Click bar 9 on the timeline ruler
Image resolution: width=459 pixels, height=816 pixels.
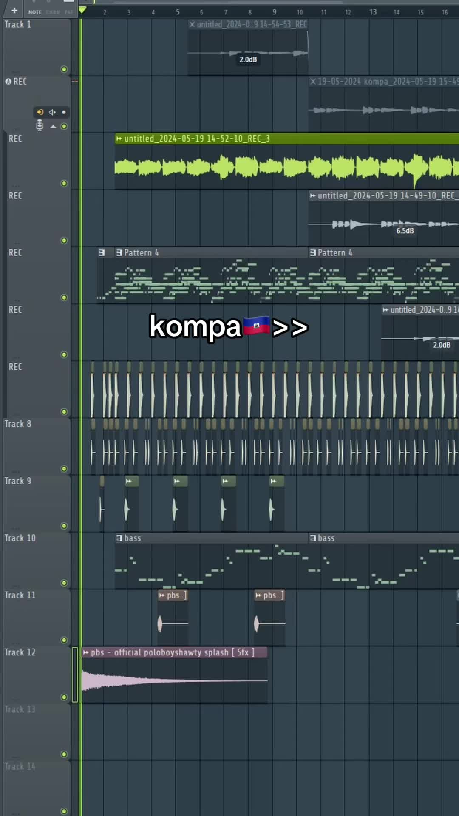274,12
